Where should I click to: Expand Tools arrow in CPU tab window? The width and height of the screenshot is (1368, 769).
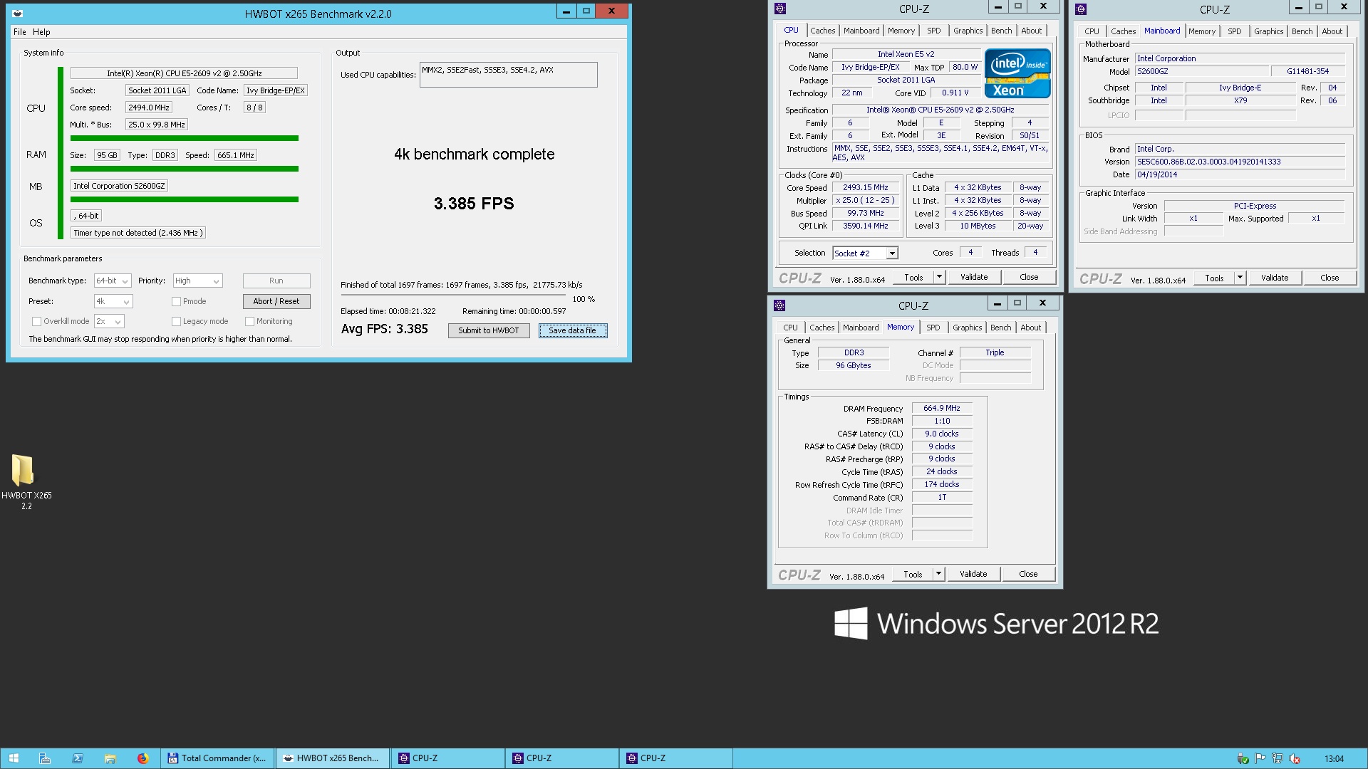click(939, 277)
